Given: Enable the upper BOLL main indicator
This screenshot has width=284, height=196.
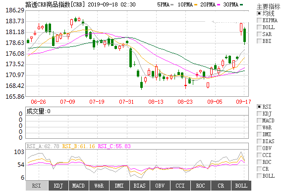Looking at the screenshot, I should 259,27.
